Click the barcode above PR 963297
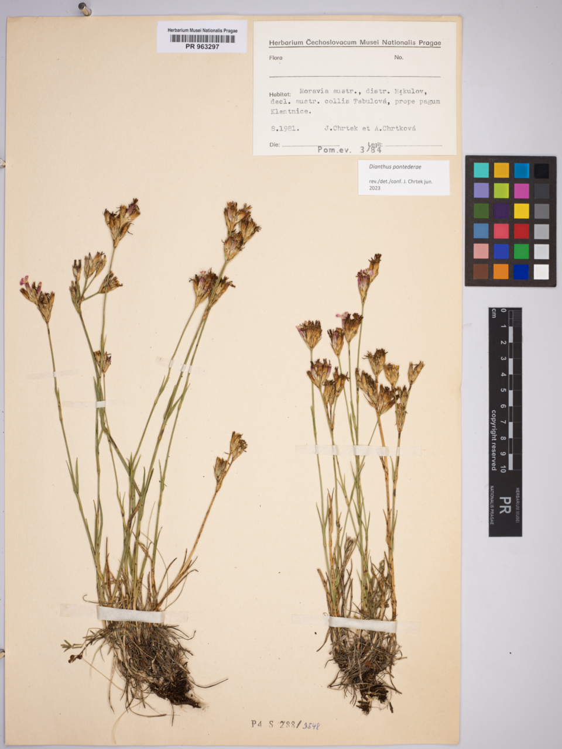562x749 pixels. (202, 39)
